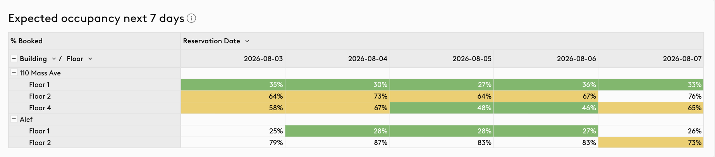This screenshot has height=157, width=715.
Task: Collapse the Alef building group
Action: click(14, 119)
